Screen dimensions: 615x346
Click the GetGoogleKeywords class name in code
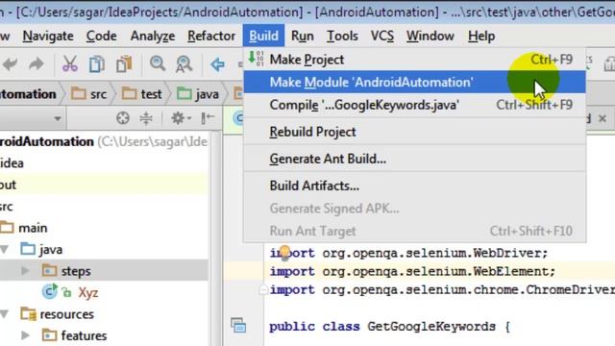[x=431, y=327]
